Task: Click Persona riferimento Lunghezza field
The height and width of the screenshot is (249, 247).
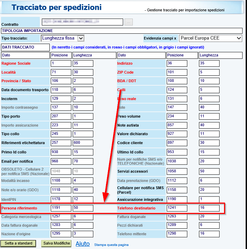Action: click(x=83, y=208)
